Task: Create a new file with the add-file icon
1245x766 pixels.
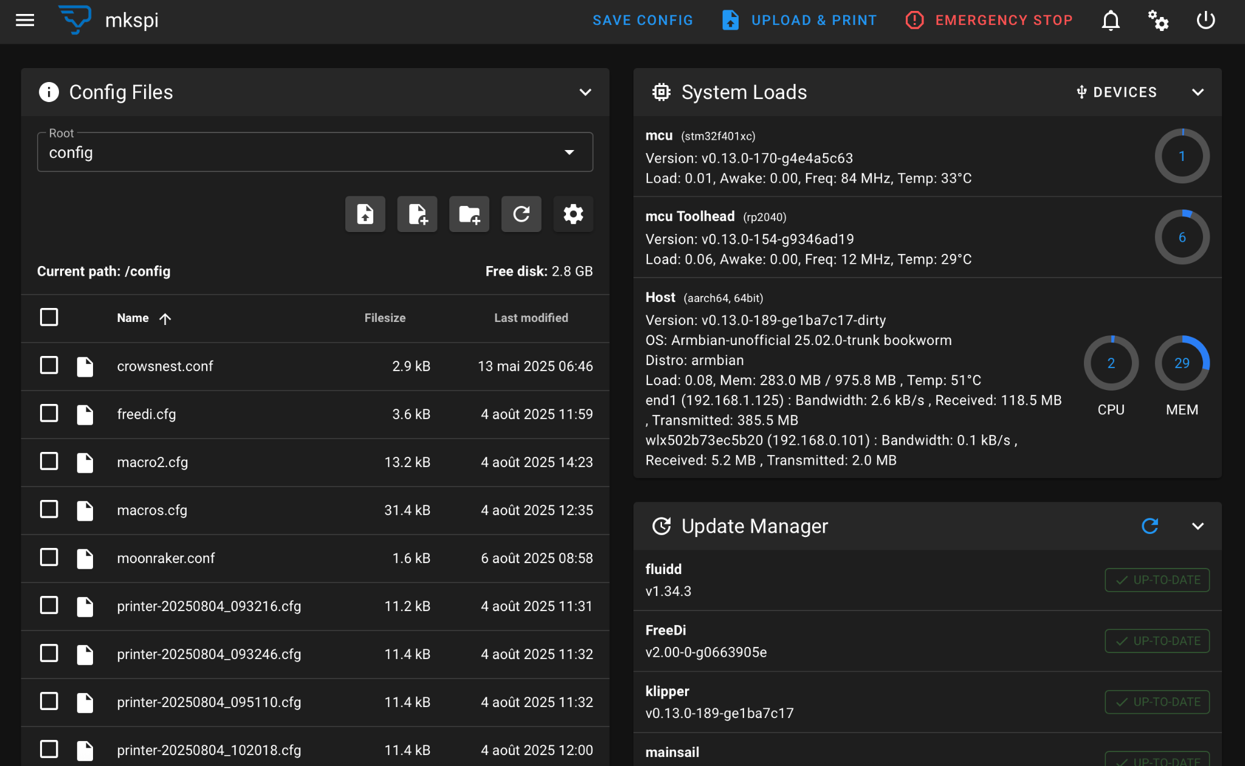Action: click(x=417, y=214)
